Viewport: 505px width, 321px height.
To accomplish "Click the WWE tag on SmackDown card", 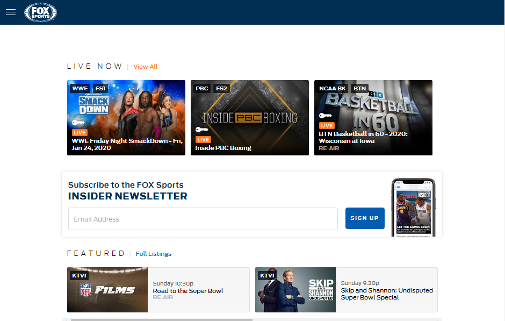I will [x=80, y=88].
